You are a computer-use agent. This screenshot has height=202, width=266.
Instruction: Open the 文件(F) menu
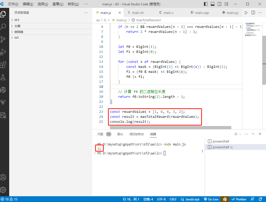tap(13, 4)
